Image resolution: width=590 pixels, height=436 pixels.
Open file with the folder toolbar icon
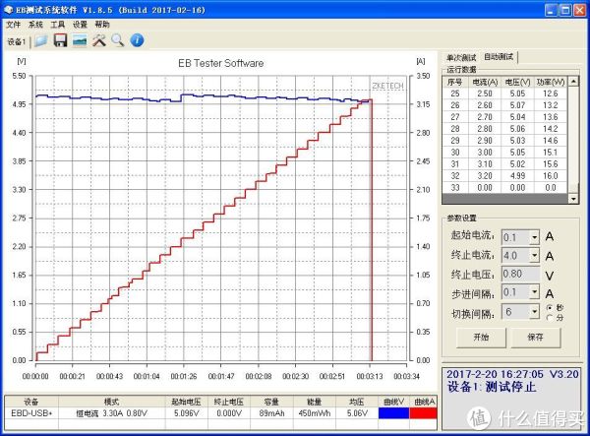[40, 40]
